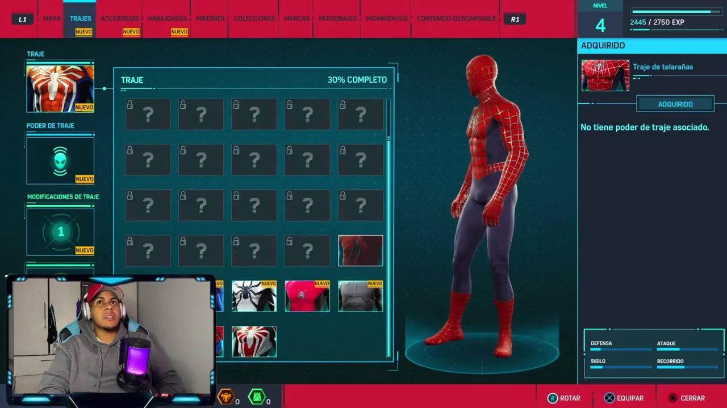Click the circle button icon beside CERRAR
This screenshot has width=727, height=408.
coord(672,398)
